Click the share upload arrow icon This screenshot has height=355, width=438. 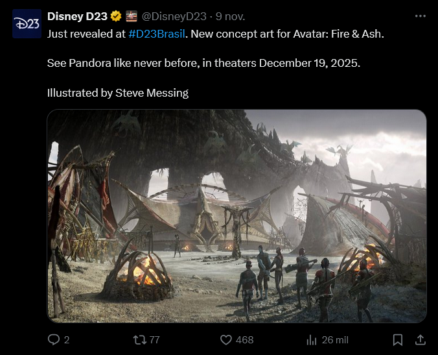coord(420,339)
